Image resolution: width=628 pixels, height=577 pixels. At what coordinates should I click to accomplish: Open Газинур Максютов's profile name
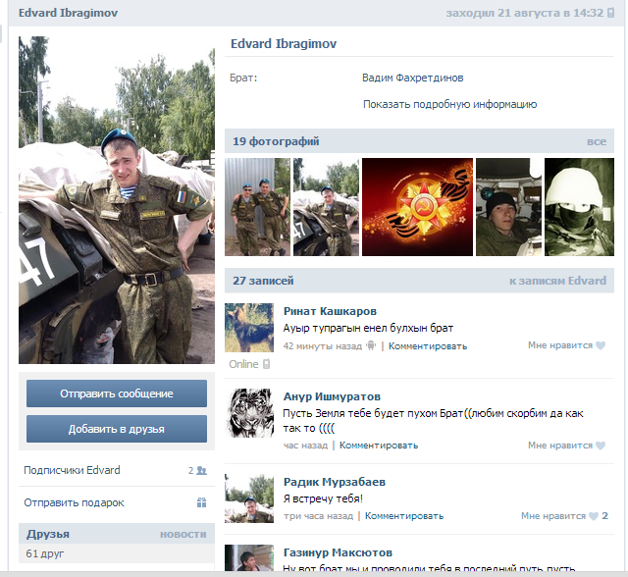point(338,552)
